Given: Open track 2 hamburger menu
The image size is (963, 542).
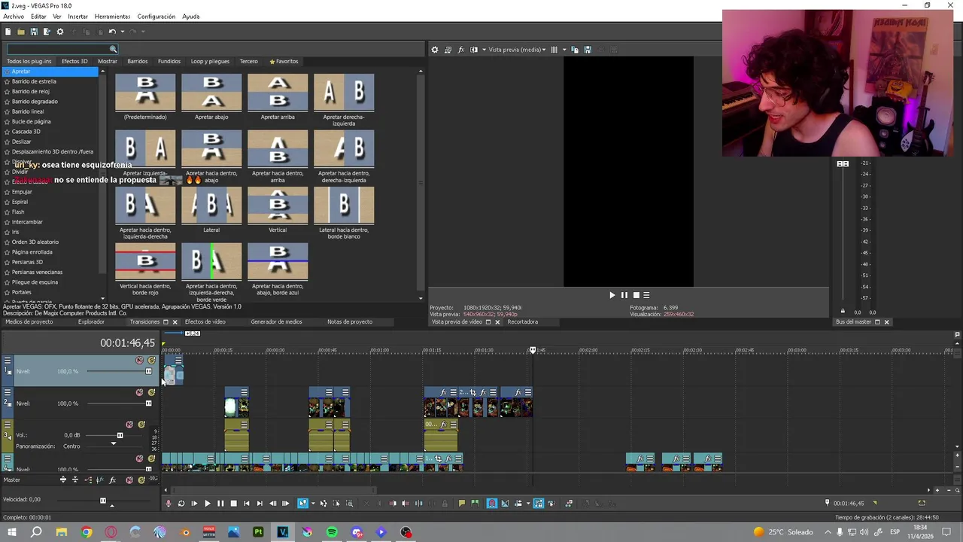Looking at the screenshot, I should 8,392.
